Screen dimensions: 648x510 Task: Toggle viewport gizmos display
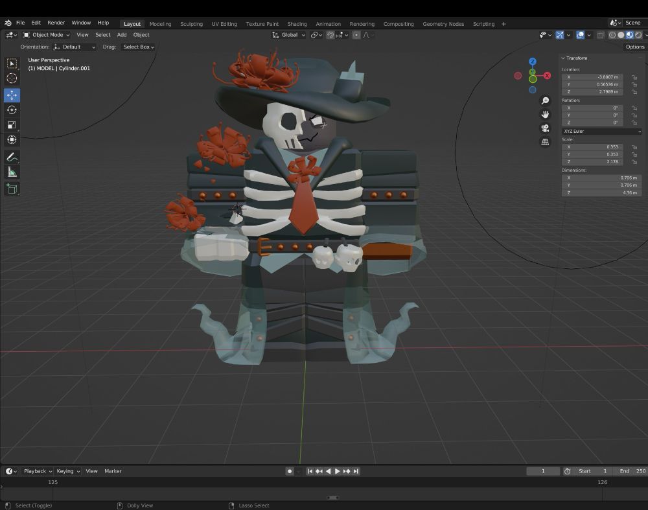tap(560, 35)
